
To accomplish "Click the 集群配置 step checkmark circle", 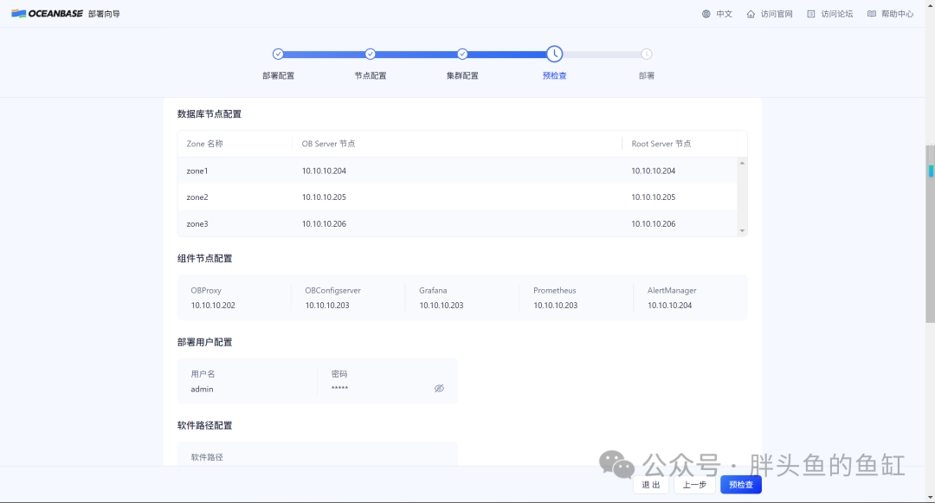I will (462, 55).
